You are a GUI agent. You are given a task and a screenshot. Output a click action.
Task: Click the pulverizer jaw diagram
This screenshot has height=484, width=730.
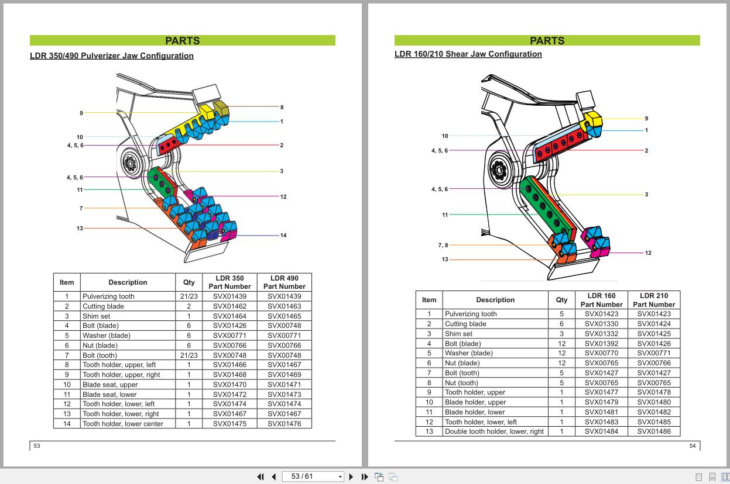tap(176, 170)
